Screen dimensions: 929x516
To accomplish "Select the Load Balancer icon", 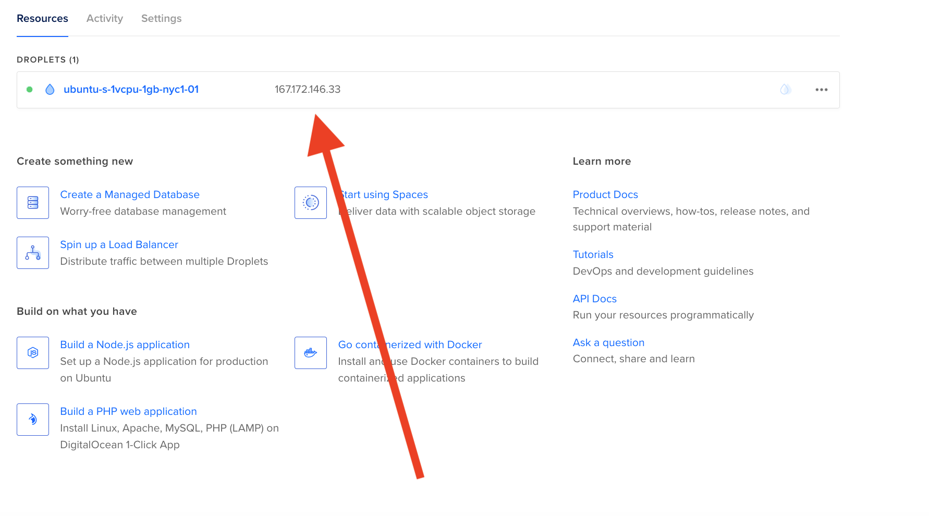I will (32, 253).
